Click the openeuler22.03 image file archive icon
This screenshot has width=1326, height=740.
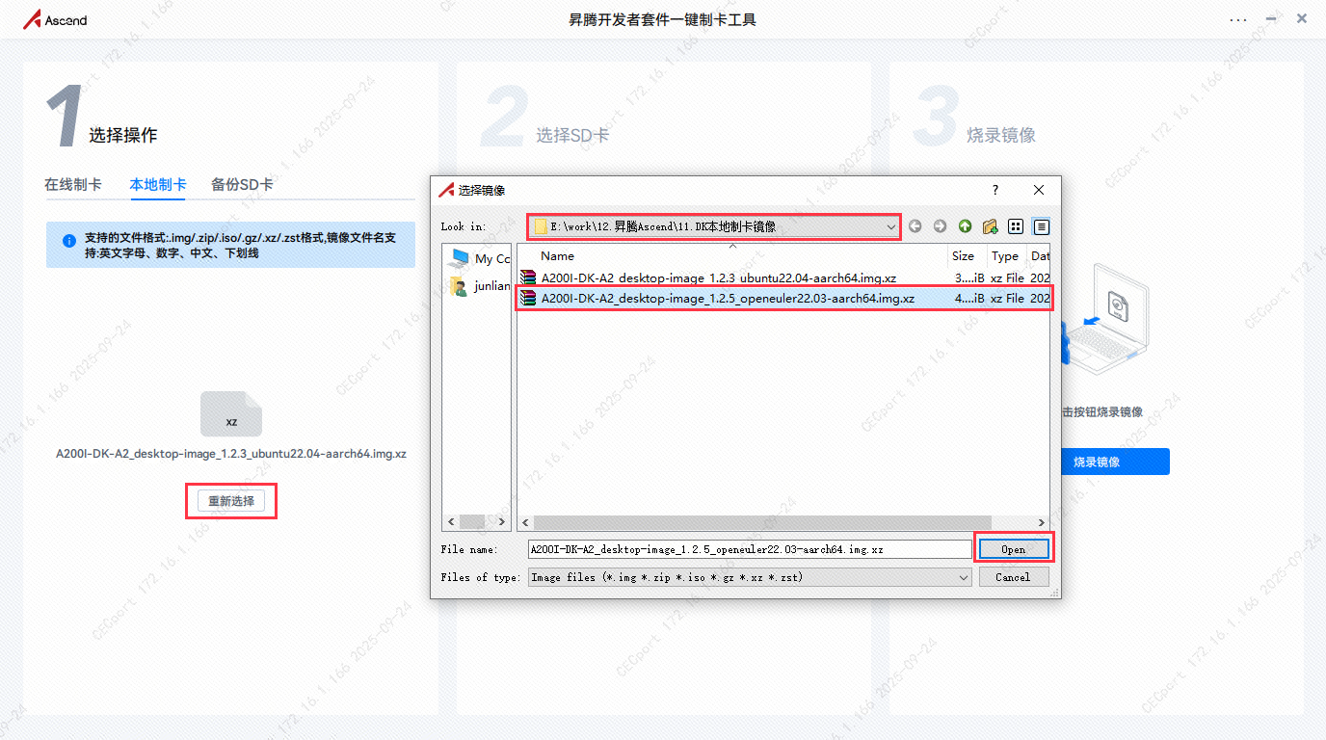tap(528, 299)
